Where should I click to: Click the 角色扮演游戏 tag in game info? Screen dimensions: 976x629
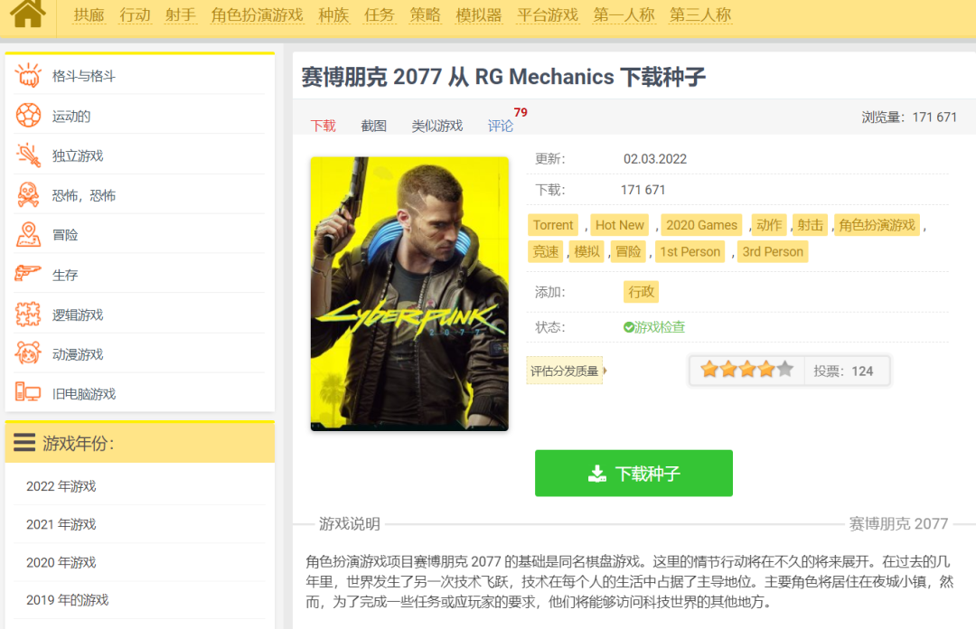tap(877, 225)
